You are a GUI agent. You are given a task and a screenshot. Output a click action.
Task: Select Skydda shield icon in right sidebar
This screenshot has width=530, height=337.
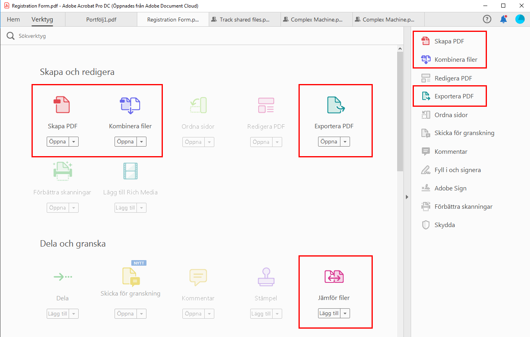[x=426, y=225]
